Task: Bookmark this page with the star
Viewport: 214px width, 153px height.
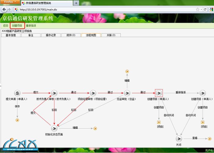Action: tap(197, 9)
